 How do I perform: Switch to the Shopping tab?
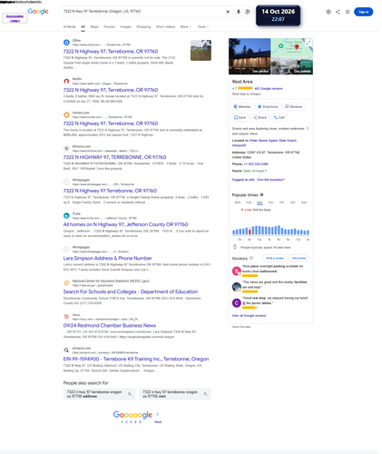(143, 26)
